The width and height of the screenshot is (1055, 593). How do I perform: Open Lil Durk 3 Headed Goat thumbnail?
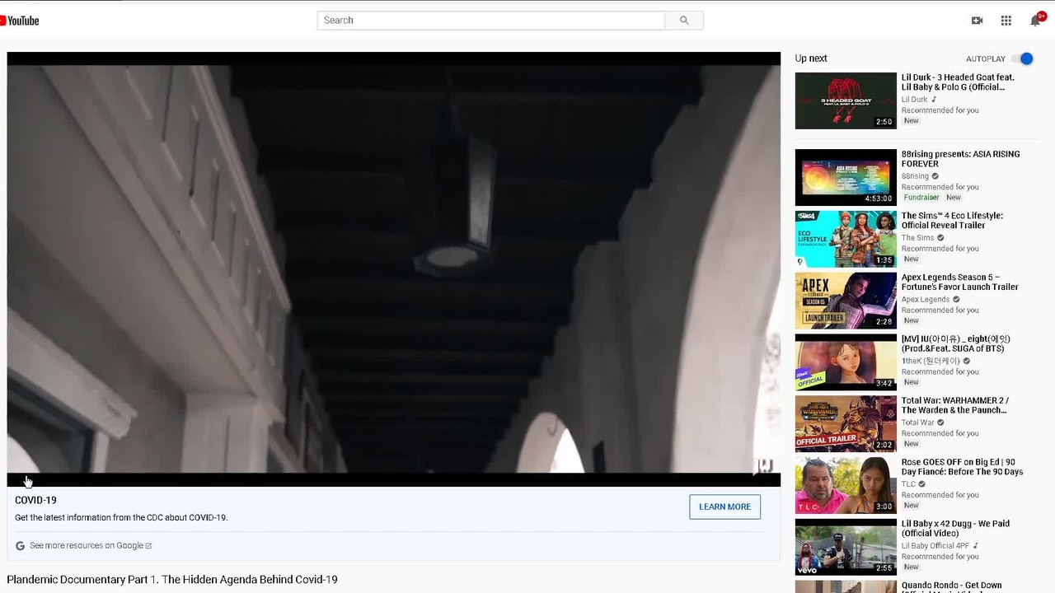[846, 100]
